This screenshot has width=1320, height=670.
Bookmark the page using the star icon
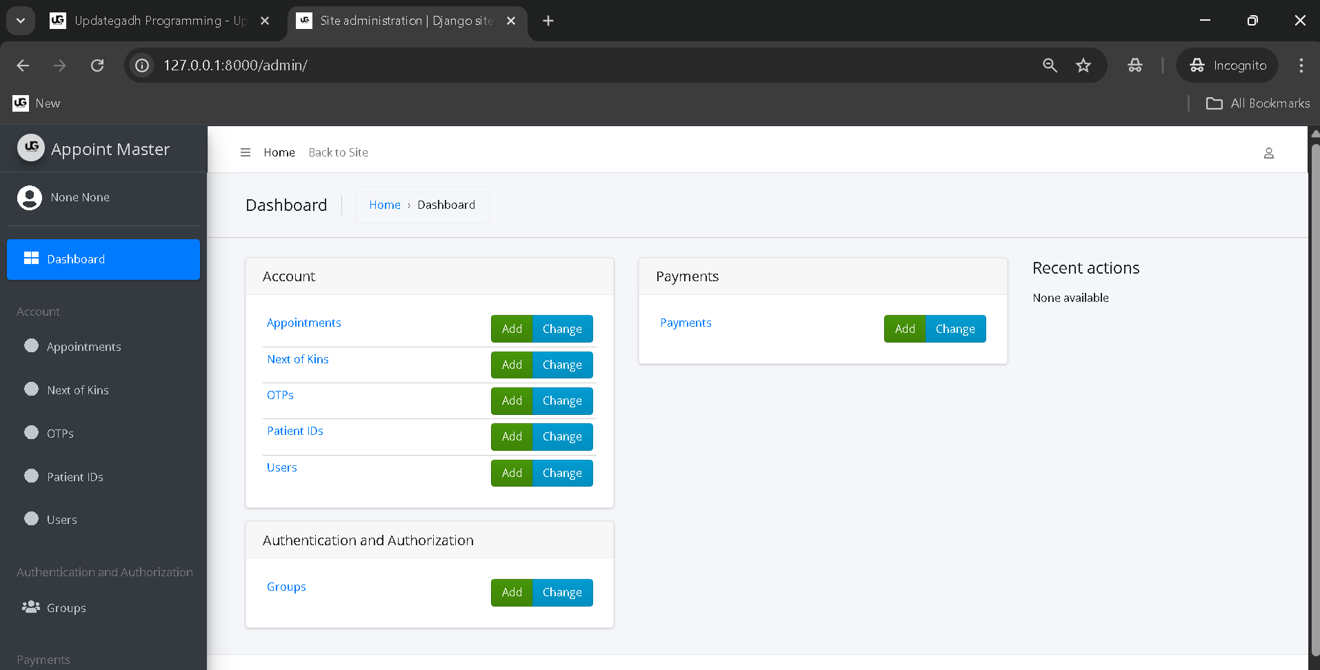(1083, 65)
